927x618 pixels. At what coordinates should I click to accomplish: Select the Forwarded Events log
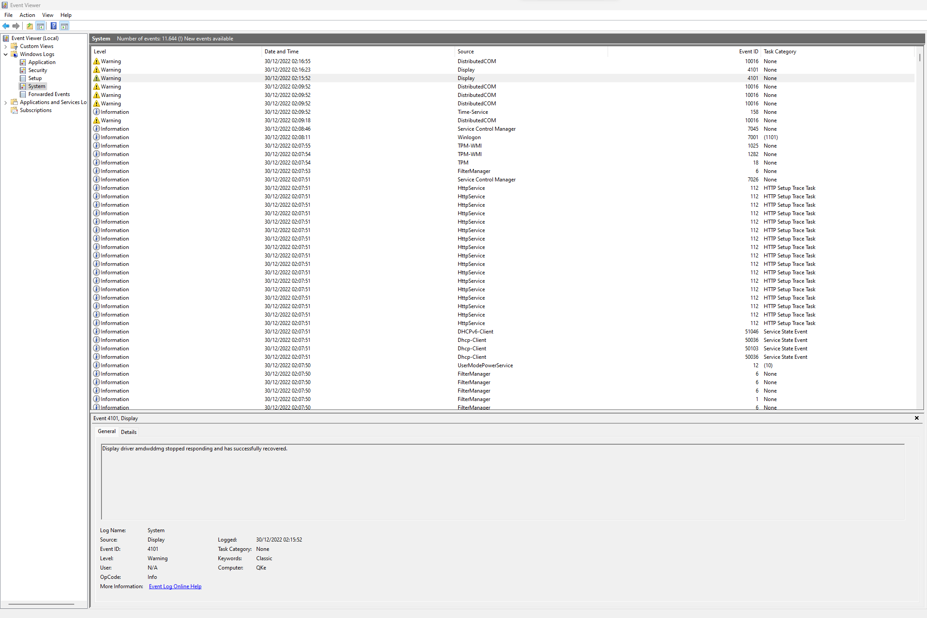tap(49, 94)
